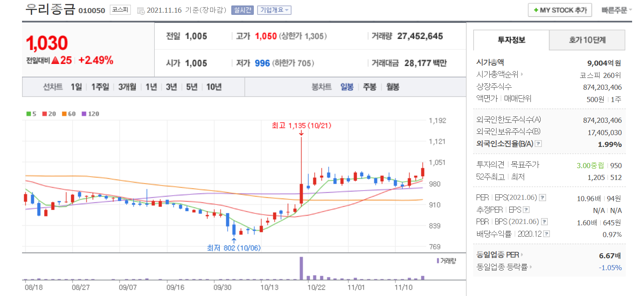
Task: Click the 최고 1,135 (10/21) chart annotation
Action: click(x=301, y=125)
